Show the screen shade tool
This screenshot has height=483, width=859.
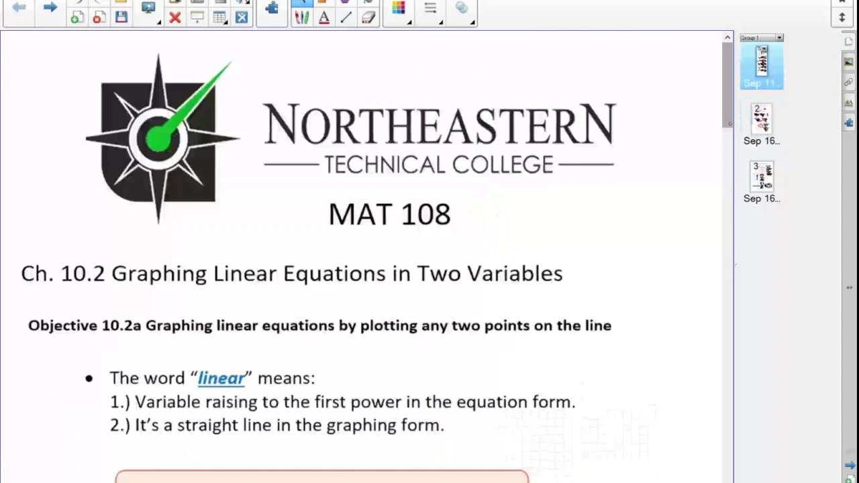point(197,18)
